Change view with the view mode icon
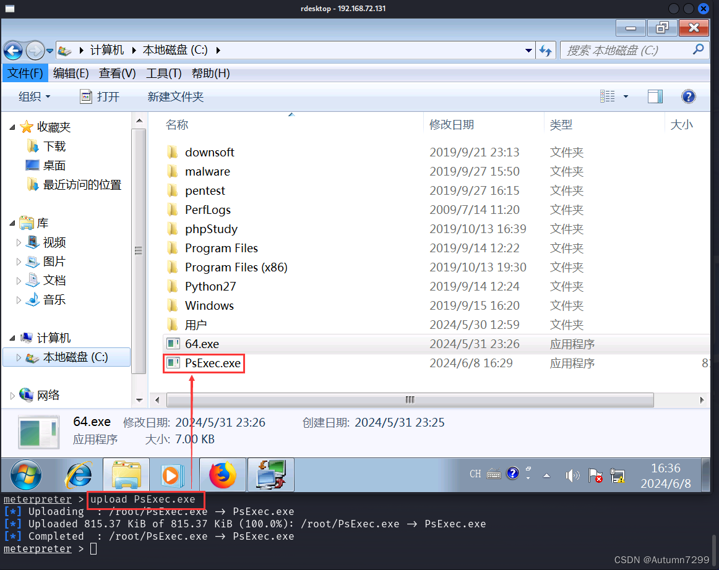Viewport: 719px width, 570px height. coord(607,96)
